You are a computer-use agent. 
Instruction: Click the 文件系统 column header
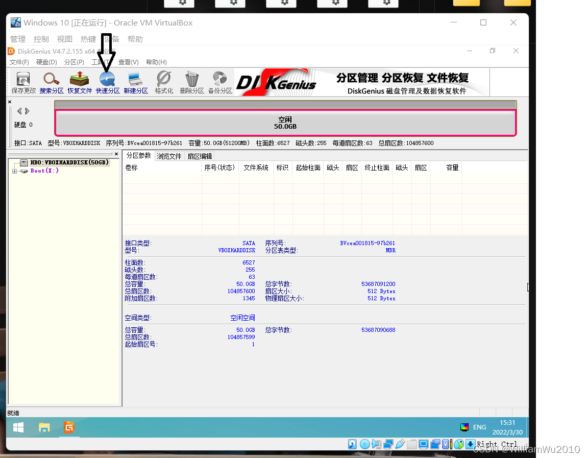[x=256, y=167]
